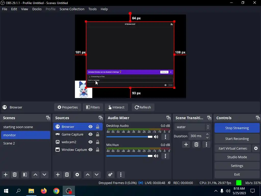Move scene down in list
This screenshot has width=261, height=196.
pos(44,175)
